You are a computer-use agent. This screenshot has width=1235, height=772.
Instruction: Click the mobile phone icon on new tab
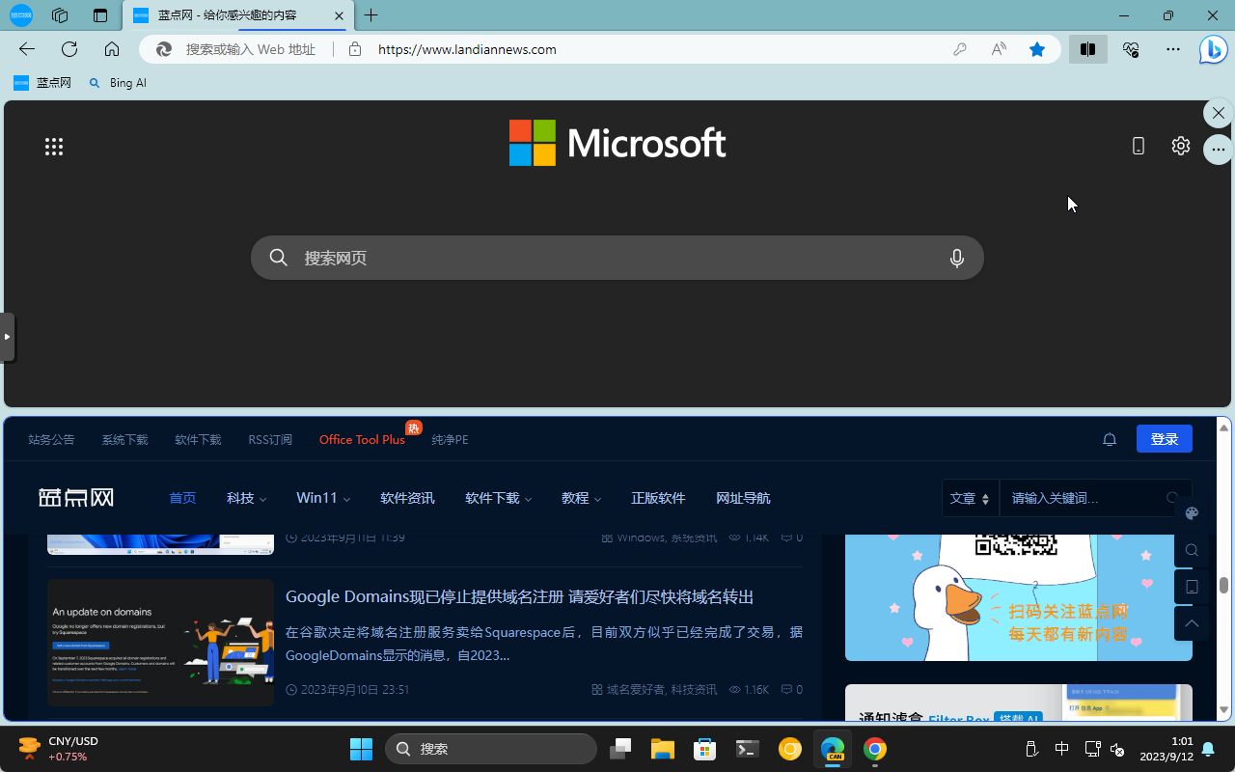[1139, 146]
